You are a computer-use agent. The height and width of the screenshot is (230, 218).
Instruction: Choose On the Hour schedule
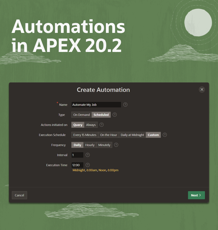(x=108, y=135)
